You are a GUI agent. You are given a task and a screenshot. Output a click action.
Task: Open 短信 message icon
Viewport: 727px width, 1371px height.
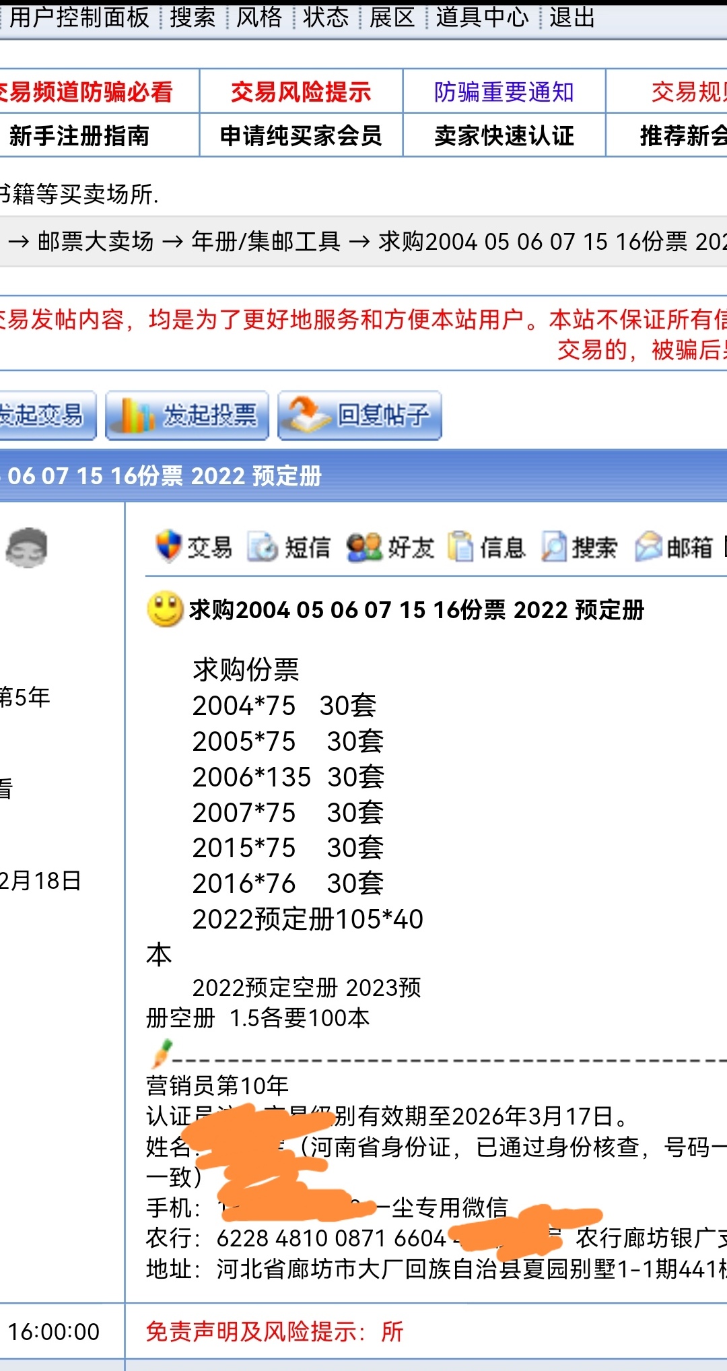pyautogui.click(x=263, y=547)
